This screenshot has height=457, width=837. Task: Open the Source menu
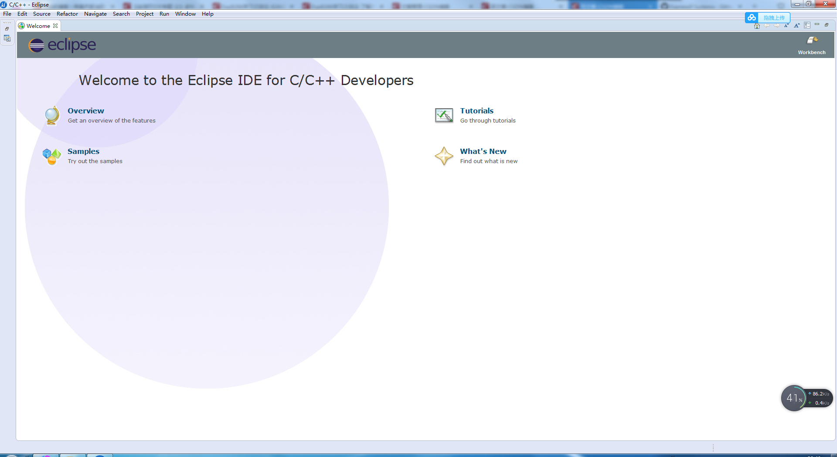pyautogui.click(x=42, y=14)
